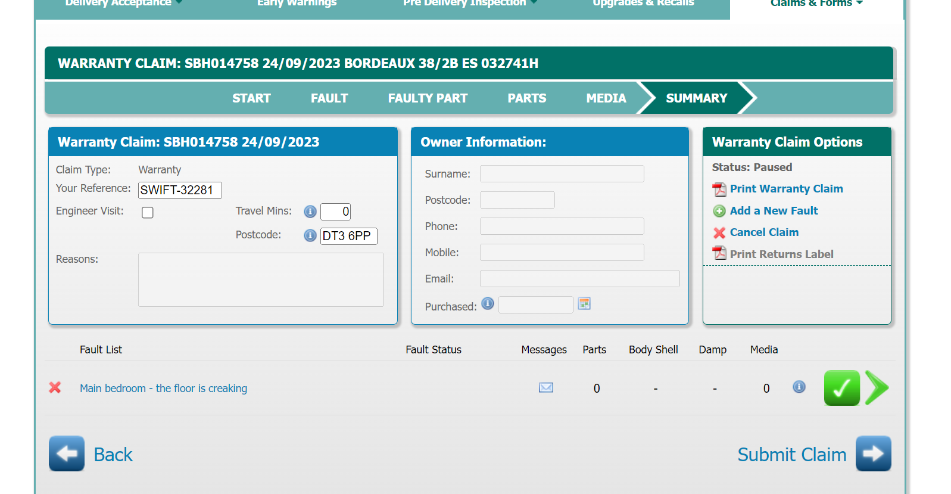Click the Print Warranty Claim link

click(x=785, y=189)
